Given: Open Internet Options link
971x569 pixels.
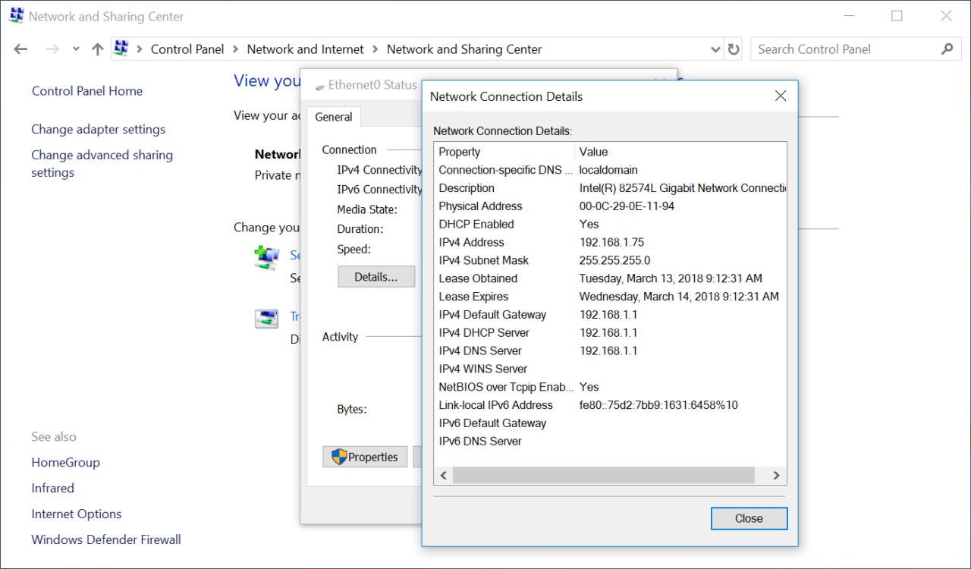Looking at the screenshot, I should [76, 514].
